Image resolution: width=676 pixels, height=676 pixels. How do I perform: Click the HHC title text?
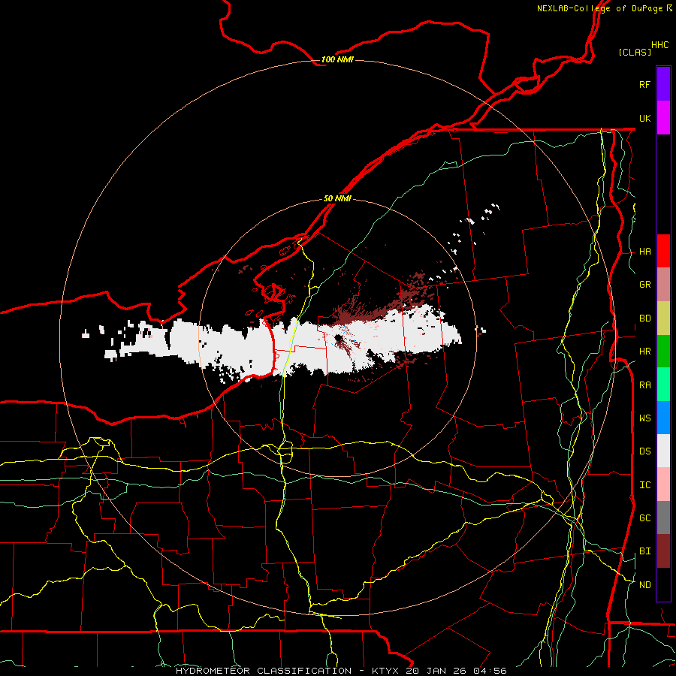[x=659, y=45]
